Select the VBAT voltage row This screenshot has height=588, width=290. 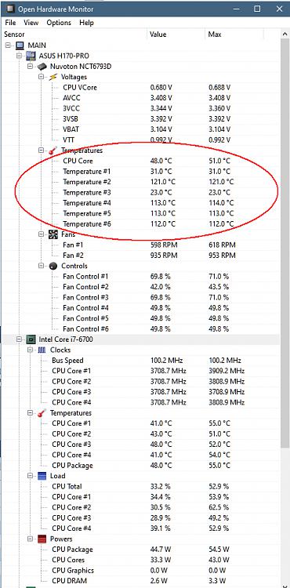140,129
